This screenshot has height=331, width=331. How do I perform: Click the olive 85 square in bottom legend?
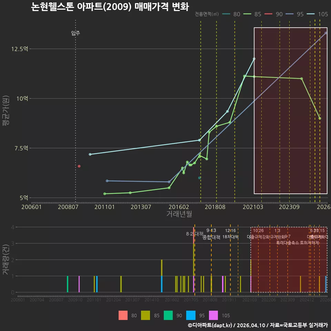point(146,315)
